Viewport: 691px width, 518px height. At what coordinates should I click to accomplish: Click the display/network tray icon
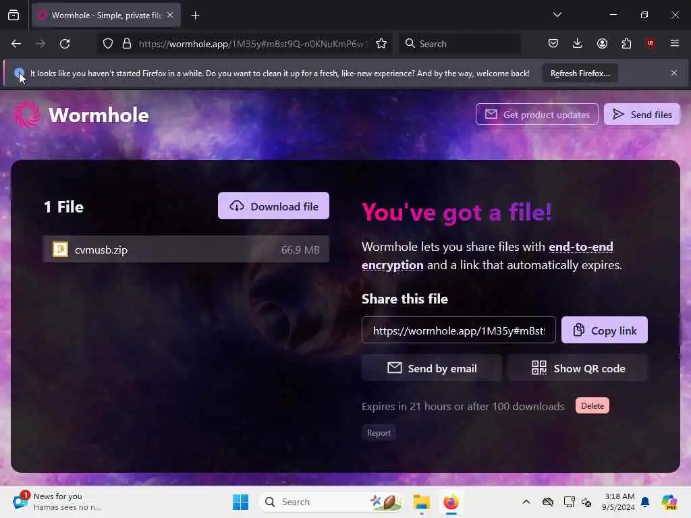(569, 502)
